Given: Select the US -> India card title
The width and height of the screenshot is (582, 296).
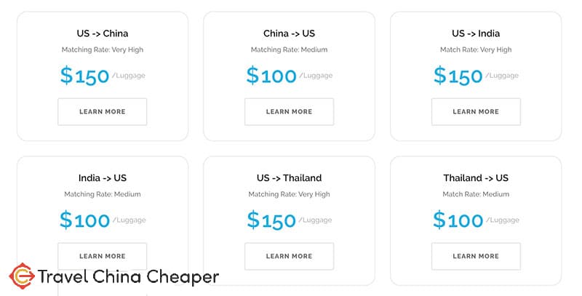Looking at the screenshot, I should click(476, 33).
